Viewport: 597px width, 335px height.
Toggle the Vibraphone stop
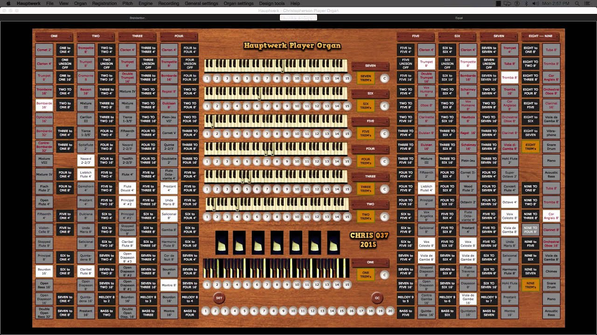coord(551,133)
